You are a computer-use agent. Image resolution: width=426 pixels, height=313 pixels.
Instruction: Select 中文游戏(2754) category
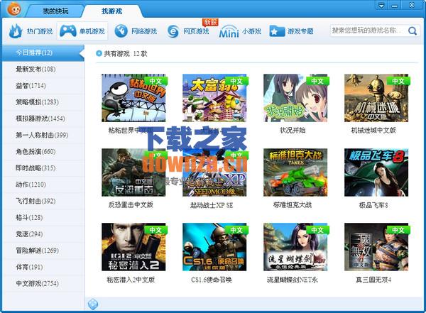[x=43, y=283]
